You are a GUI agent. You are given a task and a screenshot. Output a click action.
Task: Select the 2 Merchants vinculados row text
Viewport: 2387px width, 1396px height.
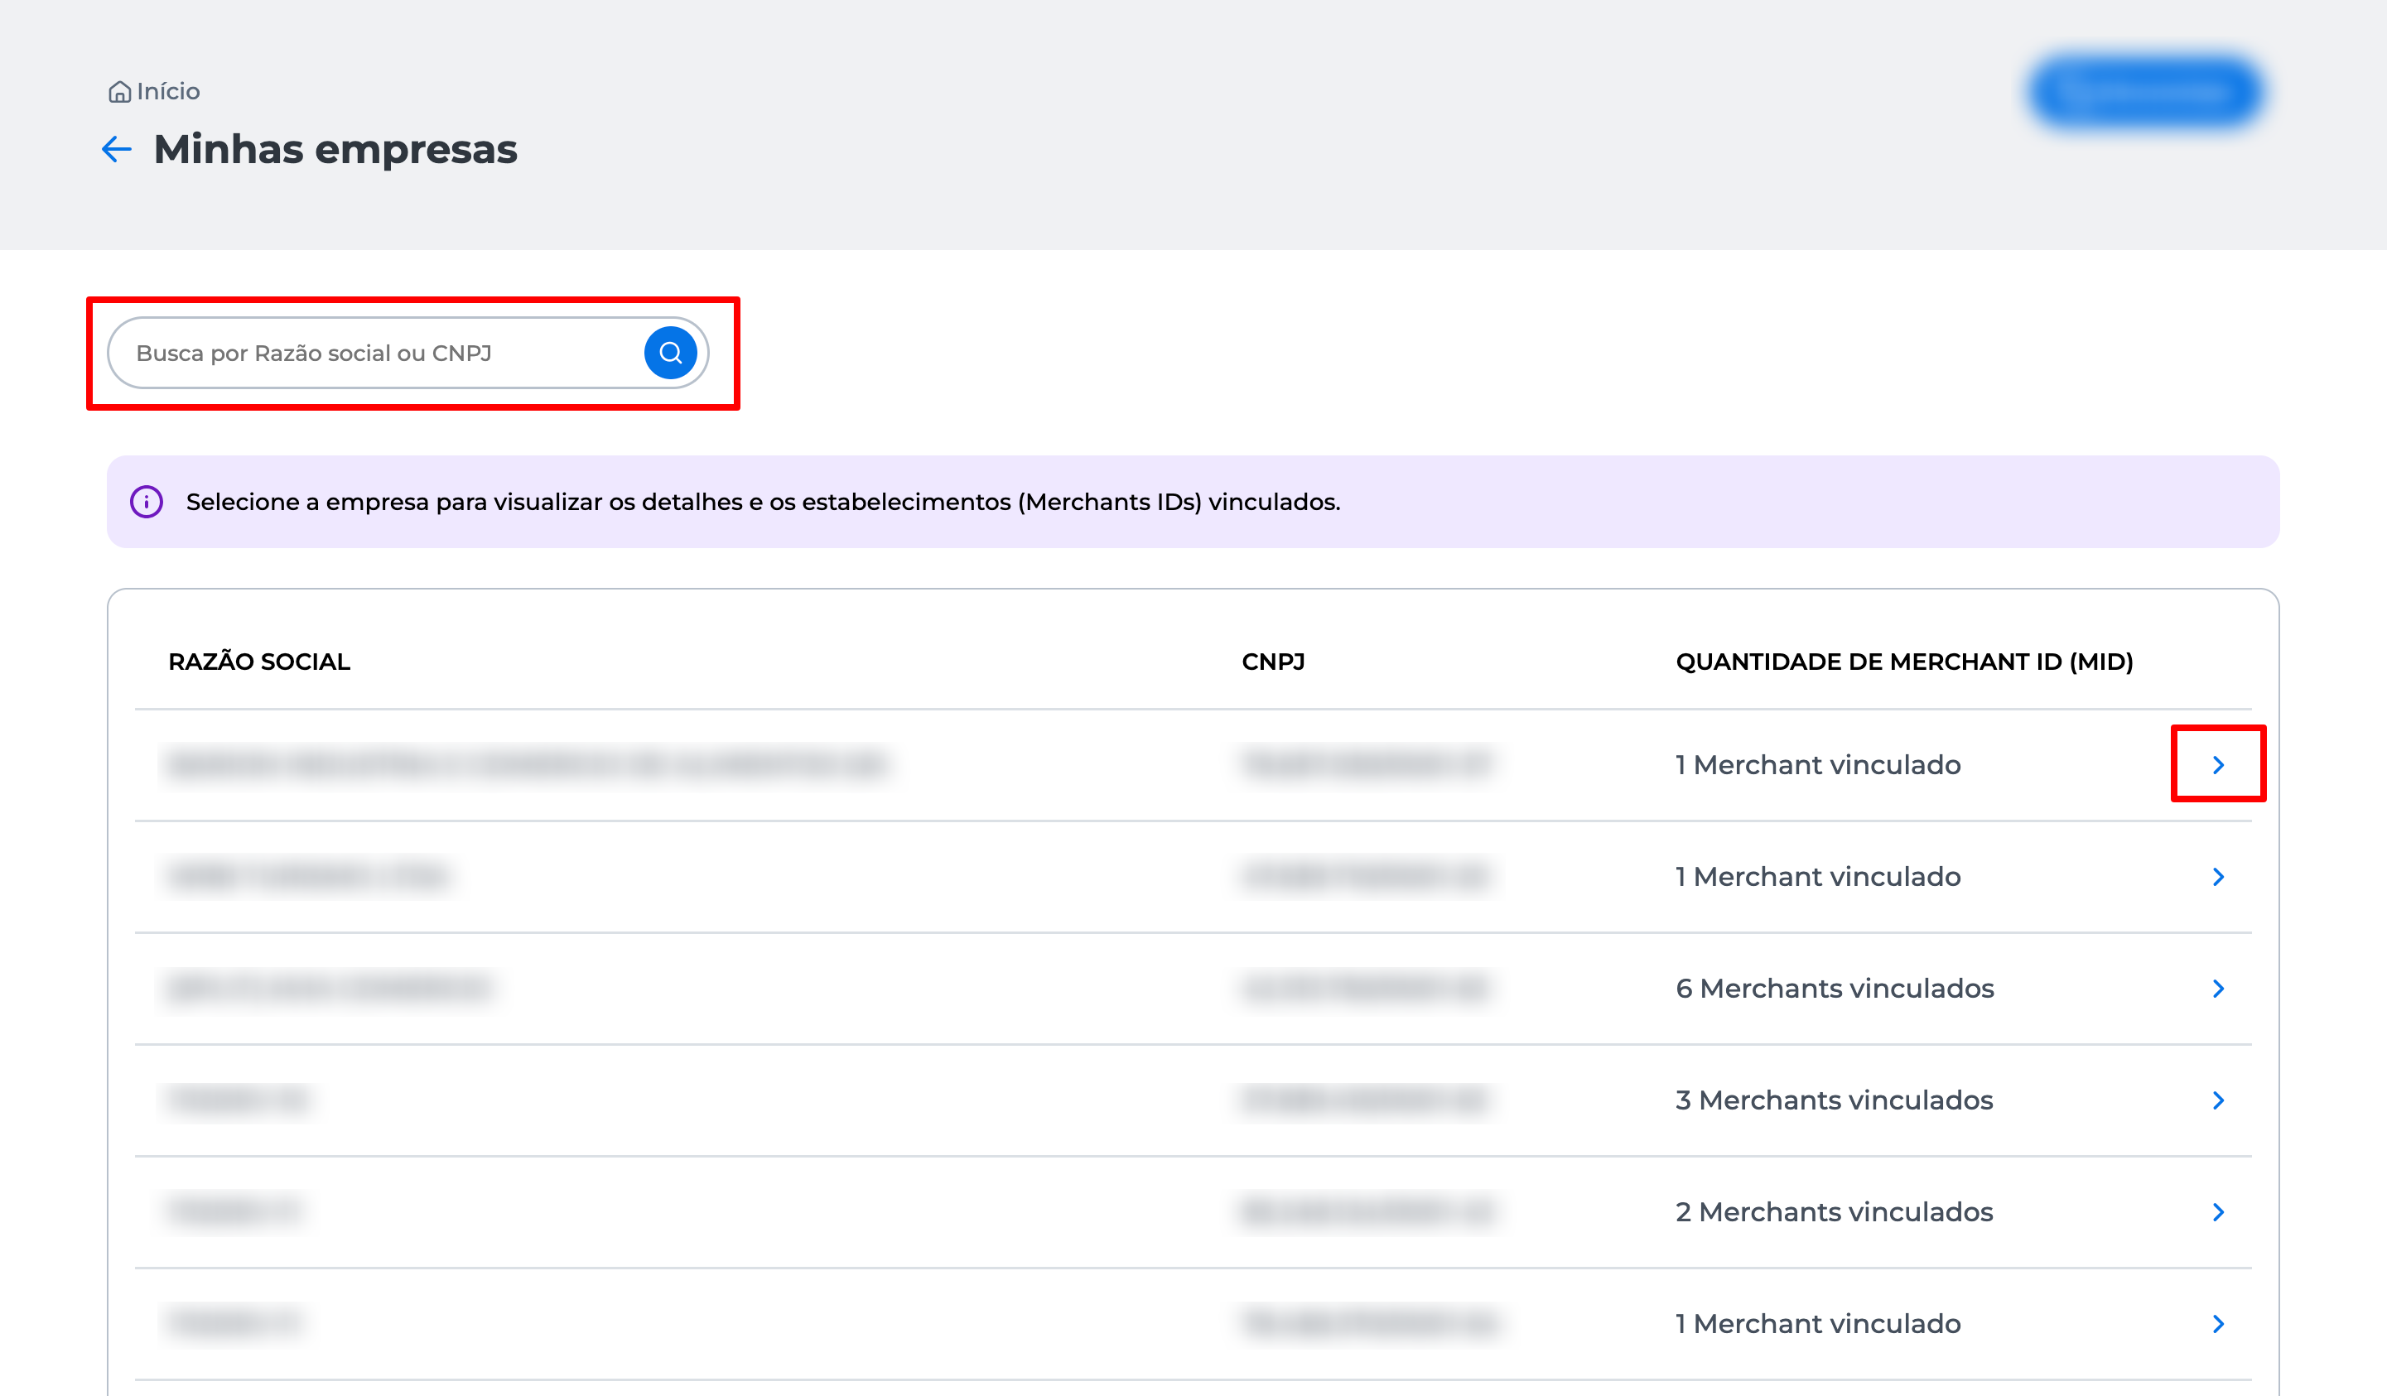[x=1834, y=1211]
